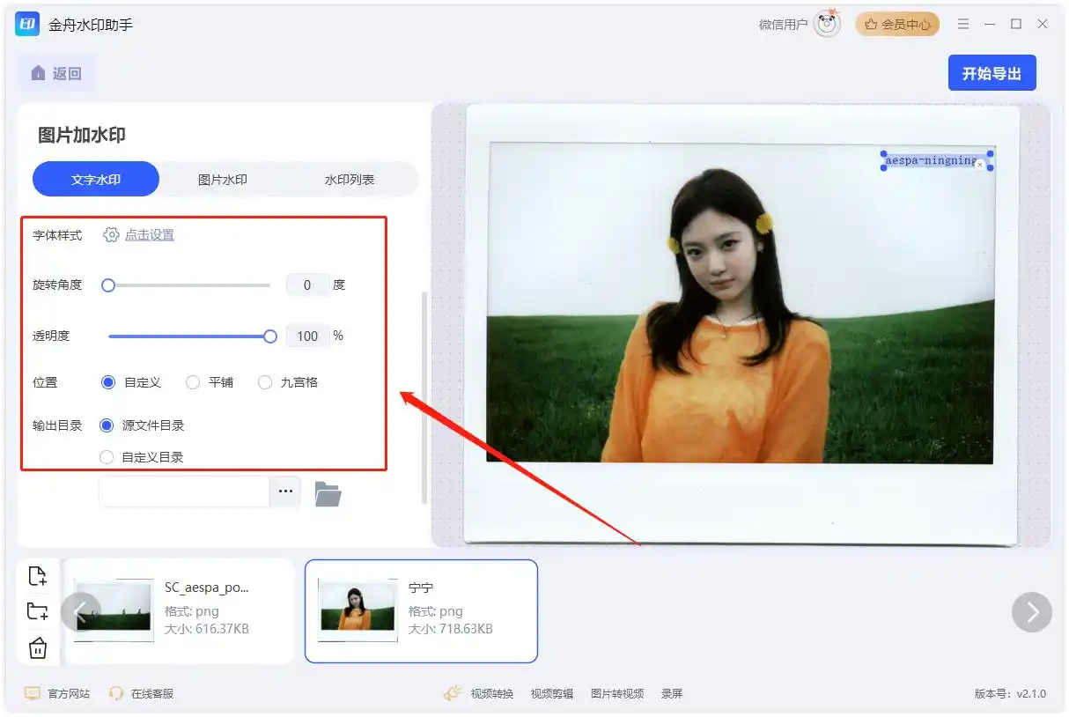1069x717 pixels.
Task: Click 大小: 718.63KB text
Action: [x=451, y=629]
